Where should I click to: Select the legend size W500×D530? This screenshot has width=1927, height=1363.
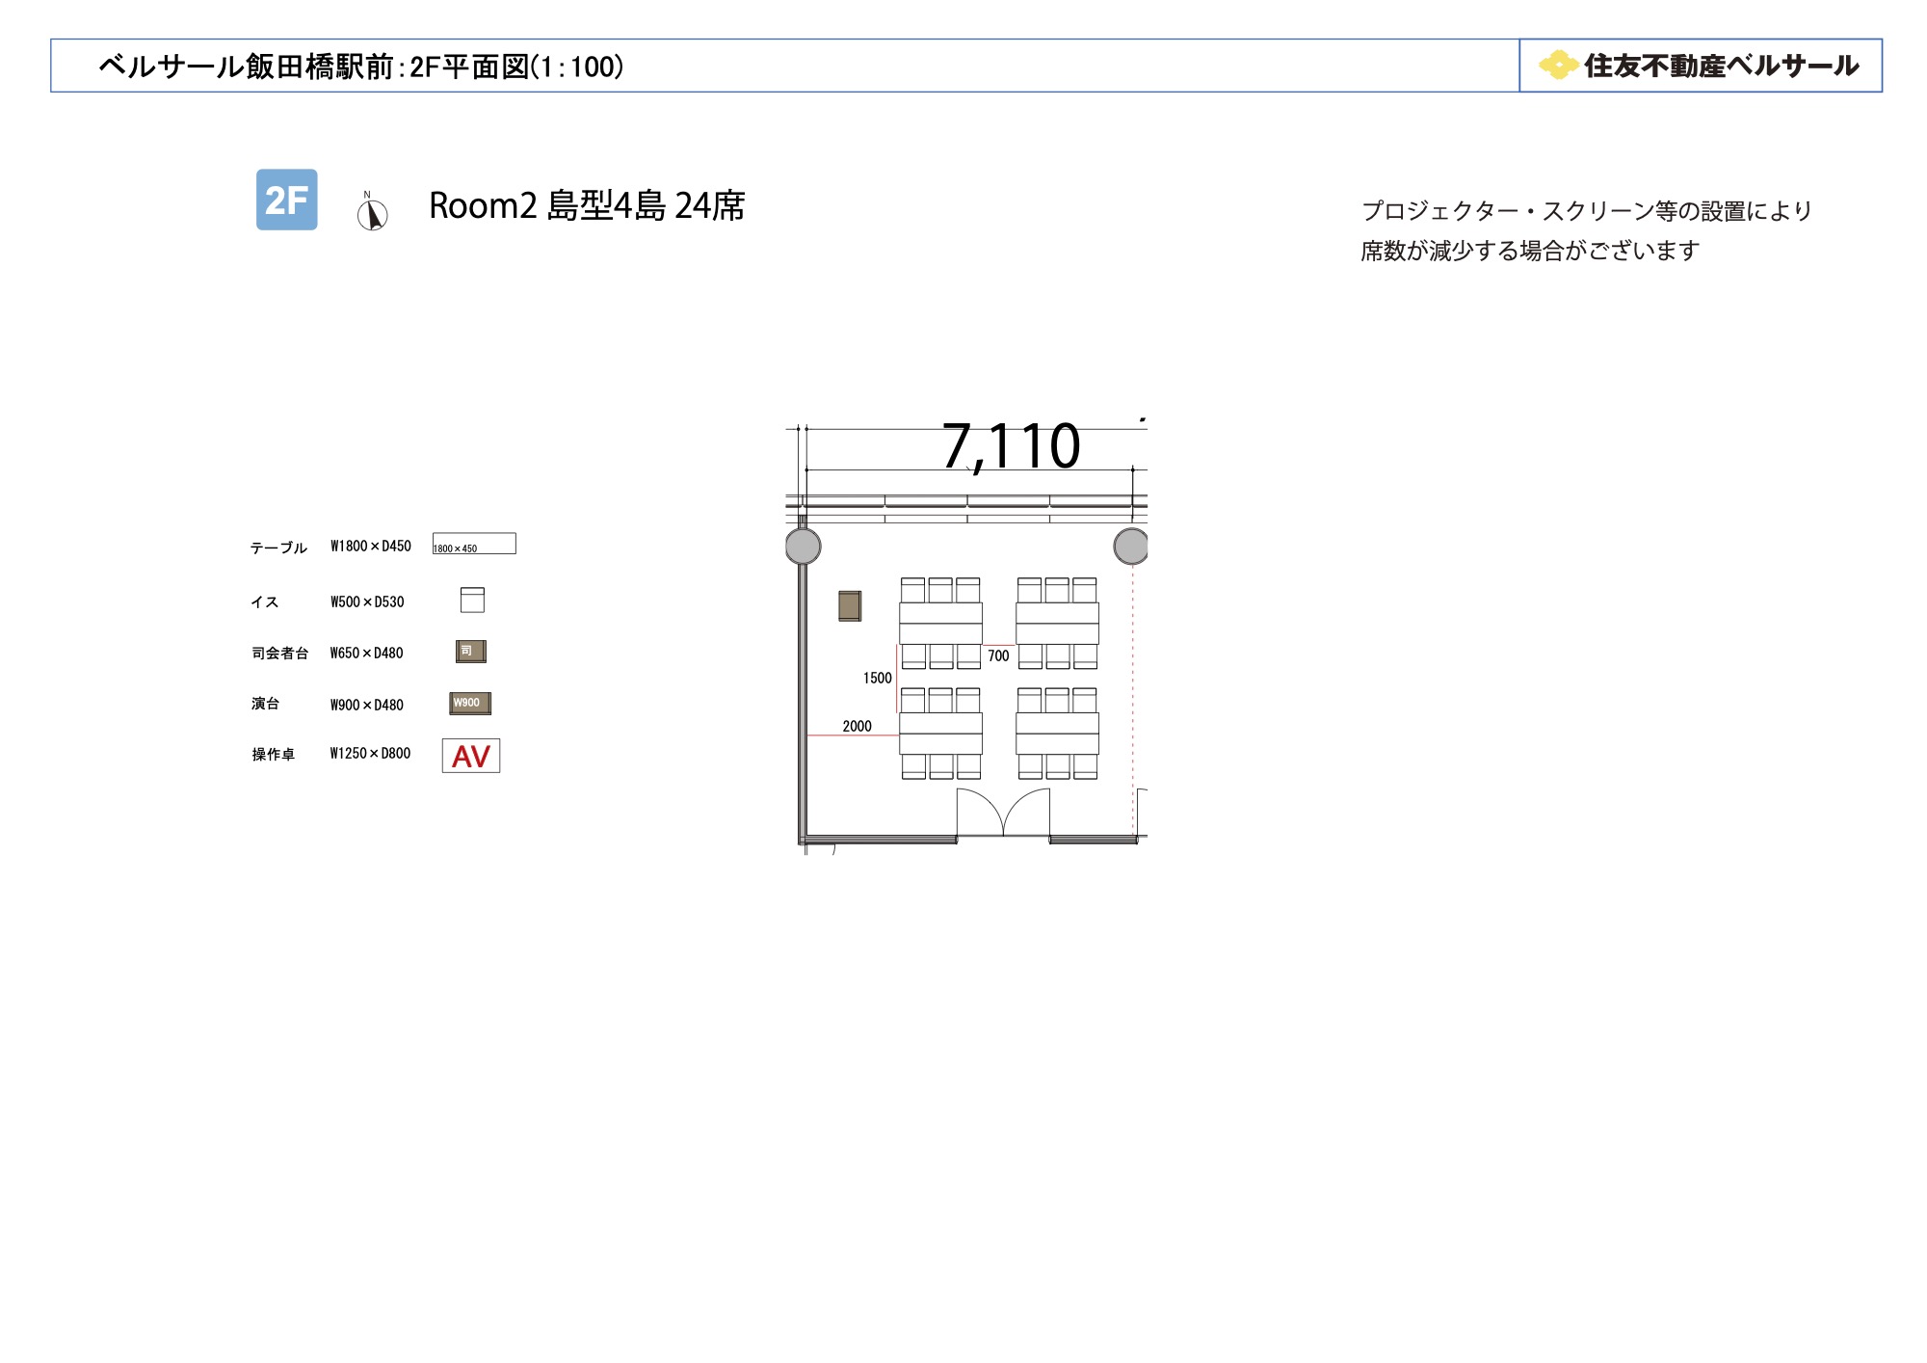point(367,601)
